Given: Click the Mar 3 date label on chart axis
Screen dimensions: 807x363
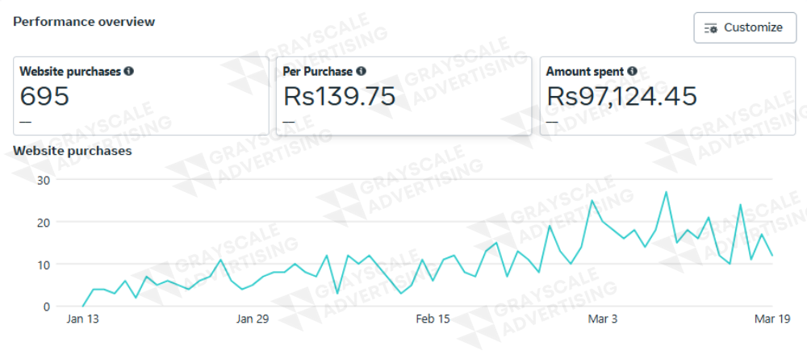Looking at the screenshot, I should coord(603,319).
